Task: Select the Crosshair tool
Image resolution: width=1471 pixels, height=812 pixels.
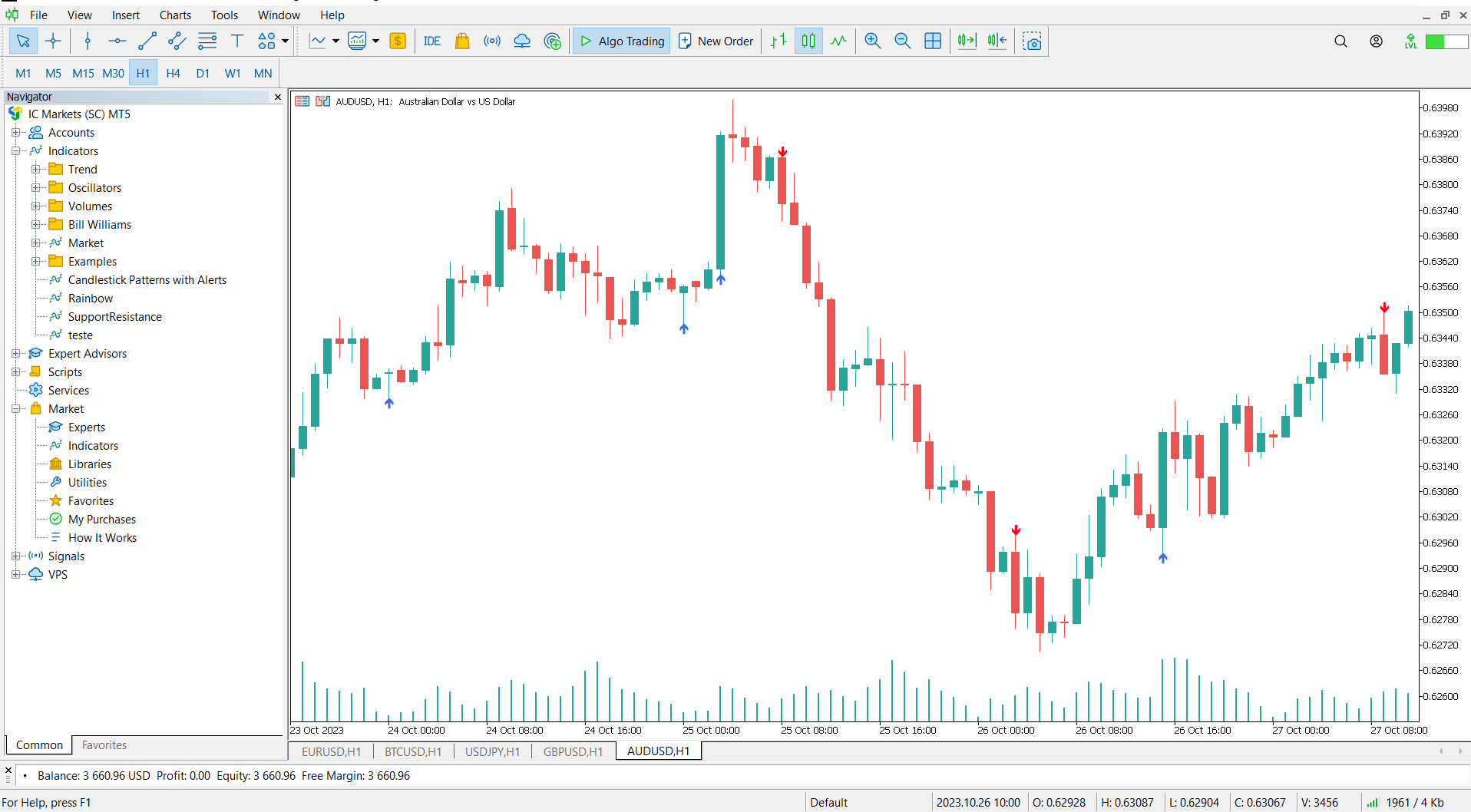Action: (x=54, y=41)
